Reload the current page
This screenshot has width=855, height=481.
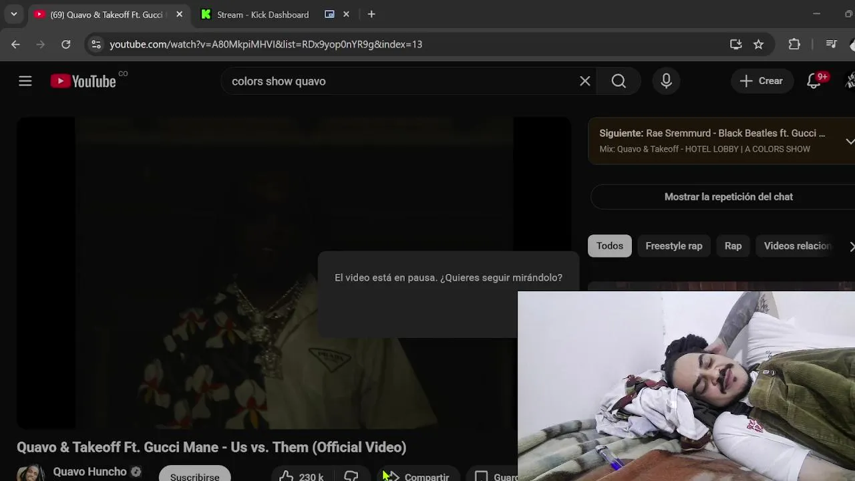coord(65,44)
